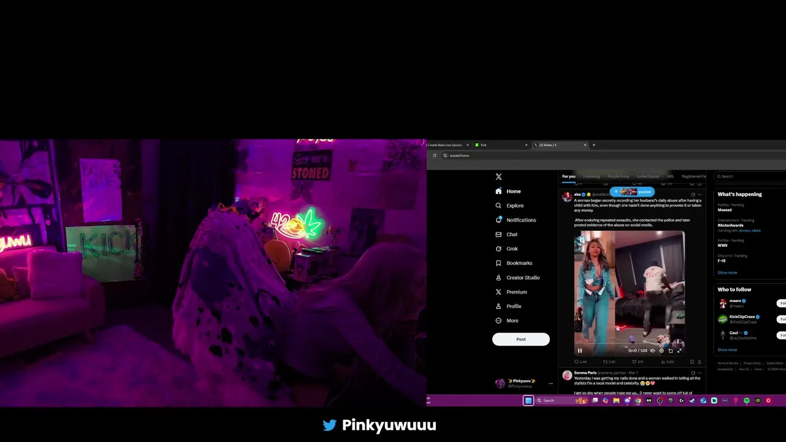This screenshot has height=442, width=786.
Task: Click the X logo above the sidebar menu
Action: click(499, 177)
